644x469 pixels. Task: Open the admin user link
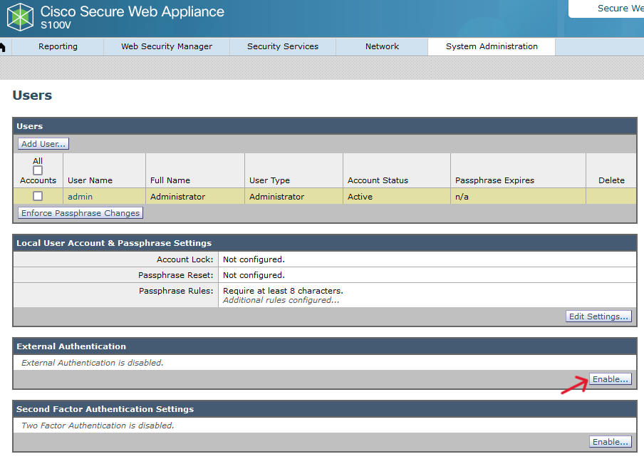(80, 197)
